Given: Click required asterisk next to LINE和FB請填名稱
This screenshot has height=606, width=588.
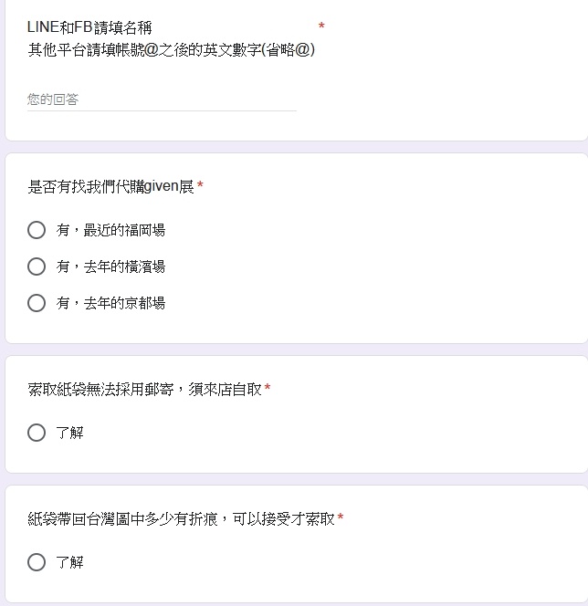Looking at the screenshot, I should coord(321,26).
